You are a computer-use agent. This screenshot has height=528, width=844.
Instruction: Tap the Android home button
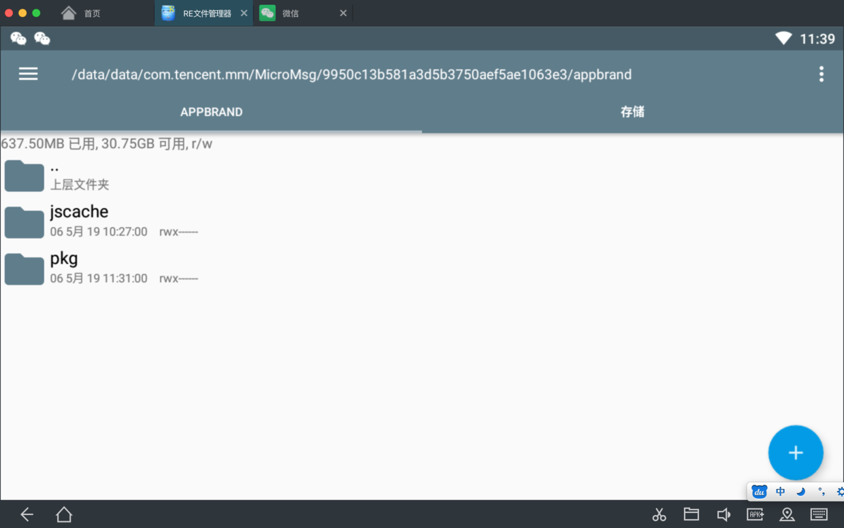pyautogui.click(x=64, y=514)
